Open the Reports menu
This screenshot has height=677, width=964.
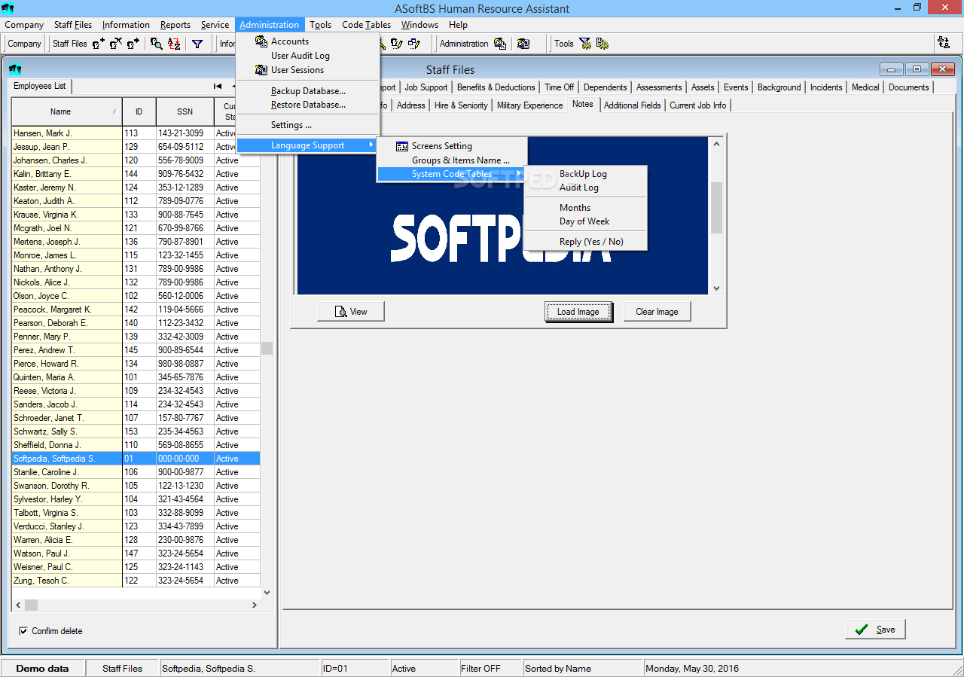tap(175, 25)
